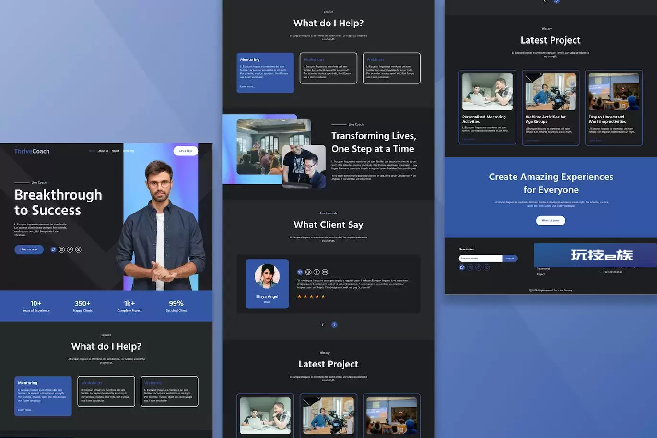The width and height of the screenshot is (657, 438).
Task: Click the five-star rating in testimonial
Action: pyautogui.click(x=311, y=296)
